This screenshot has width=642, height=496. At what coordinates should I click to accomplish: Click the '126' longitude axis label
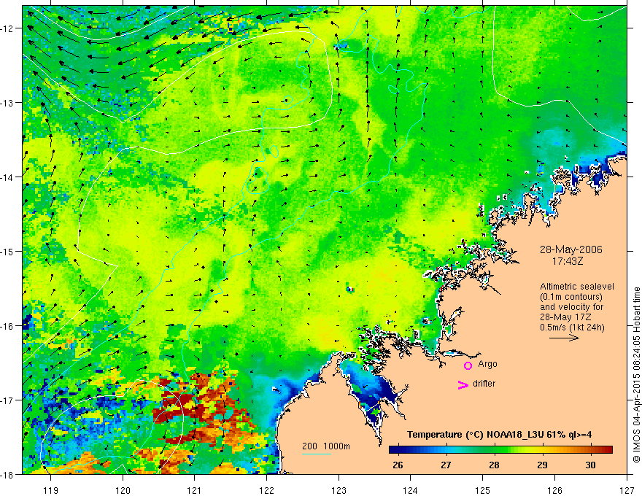coord(554,490)
